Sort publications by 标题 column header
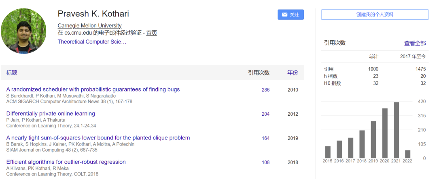Image resolution: width=437 pixels, height=179 pixels. (12, 73)
